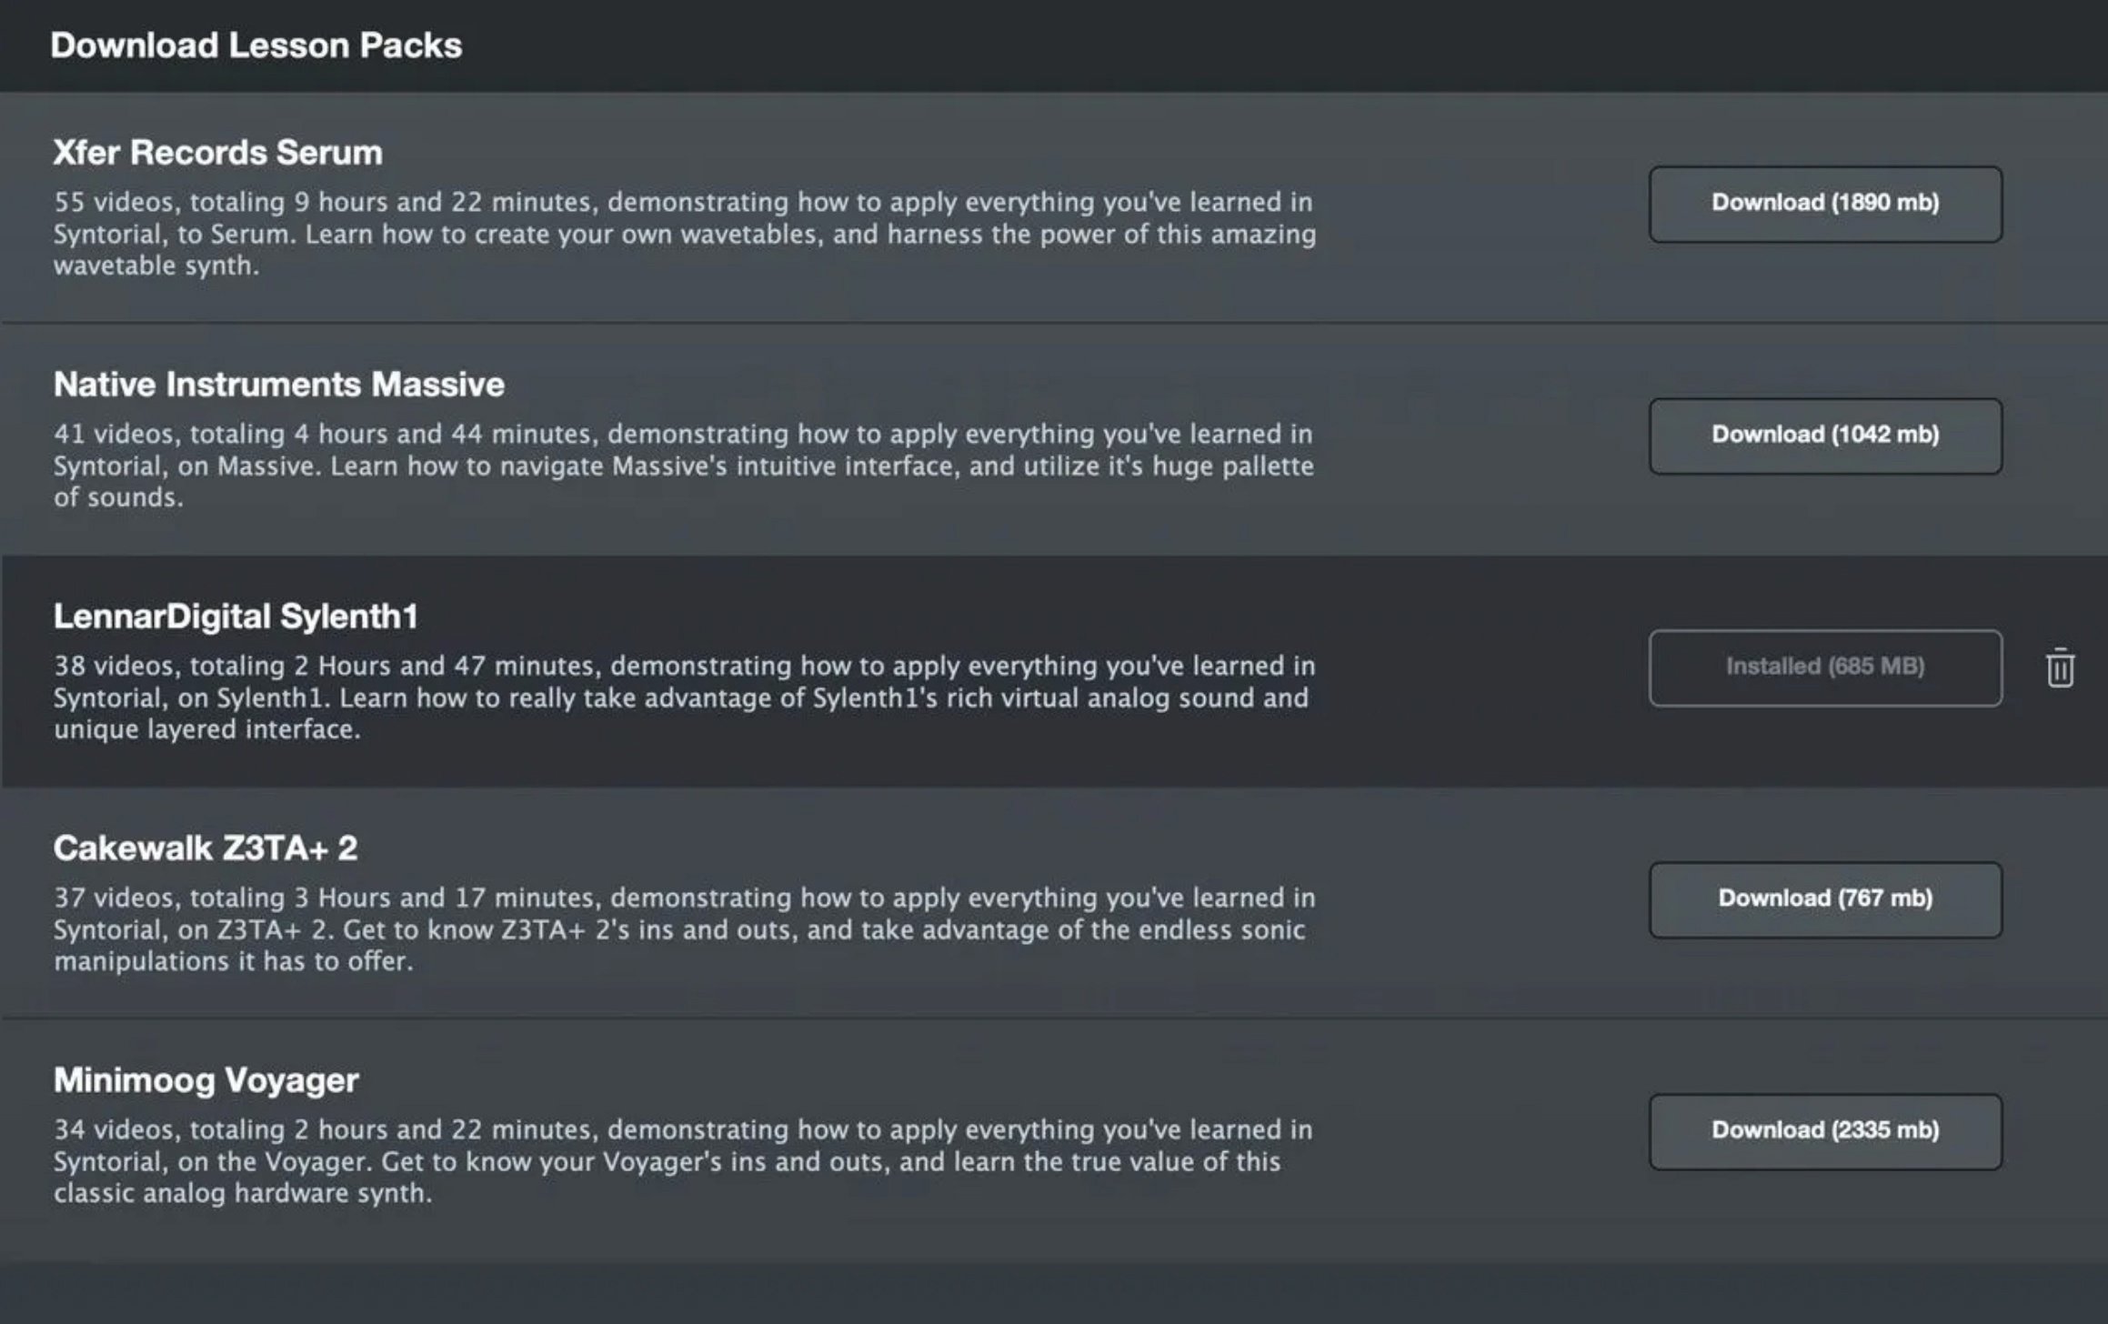
Task: Delete the installed Sylenth1 lesson pack
Action: pyautogui.click(x=2060, y=668)
